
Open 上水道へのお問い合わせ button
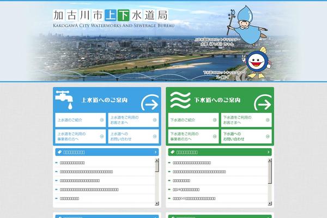click(x=134, y=136)
